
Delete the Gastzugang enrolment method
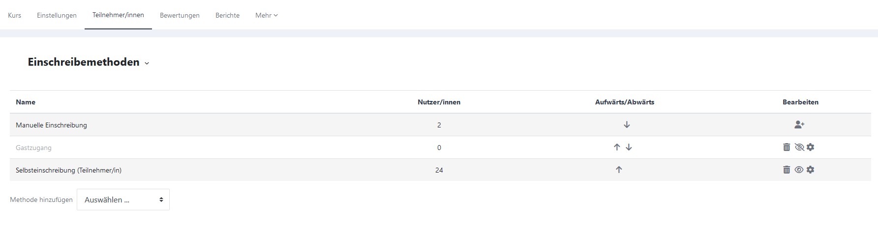(787, 147)
